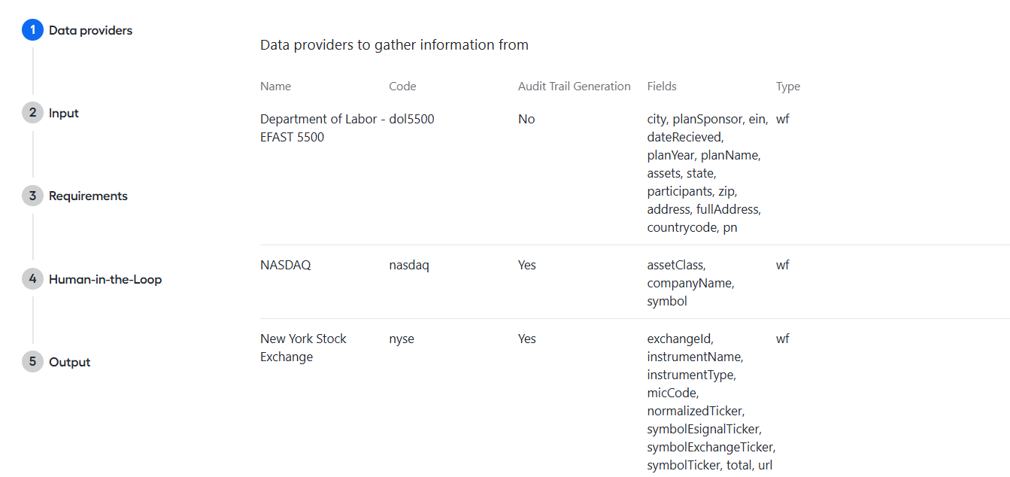Click Yes audit value in nyse row
1010x477 pixels.
coord(527,339)
